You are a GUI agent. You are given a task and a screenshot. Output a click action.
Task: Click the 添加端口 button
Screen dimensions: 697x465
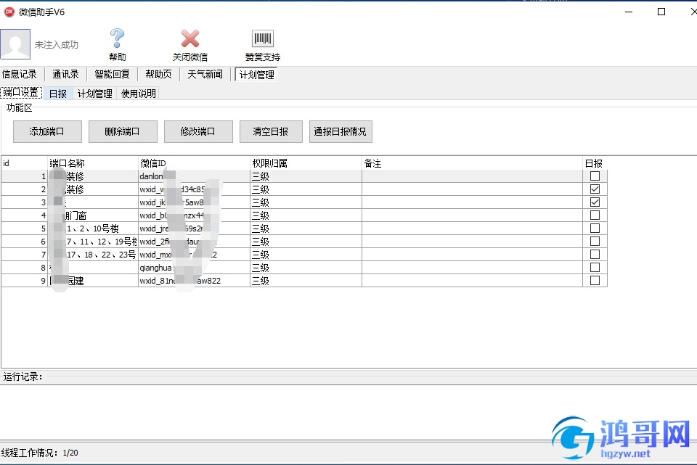pos(47,131)
